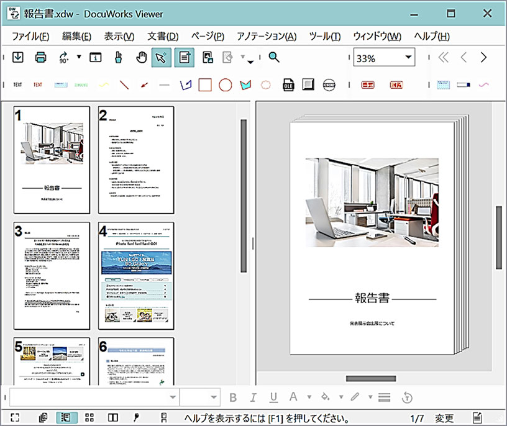Image resolution: width=507 pixels, height=426 pixels.
Task: Open the 33% zoom dropdown
Action: click(x=408, y=57)
